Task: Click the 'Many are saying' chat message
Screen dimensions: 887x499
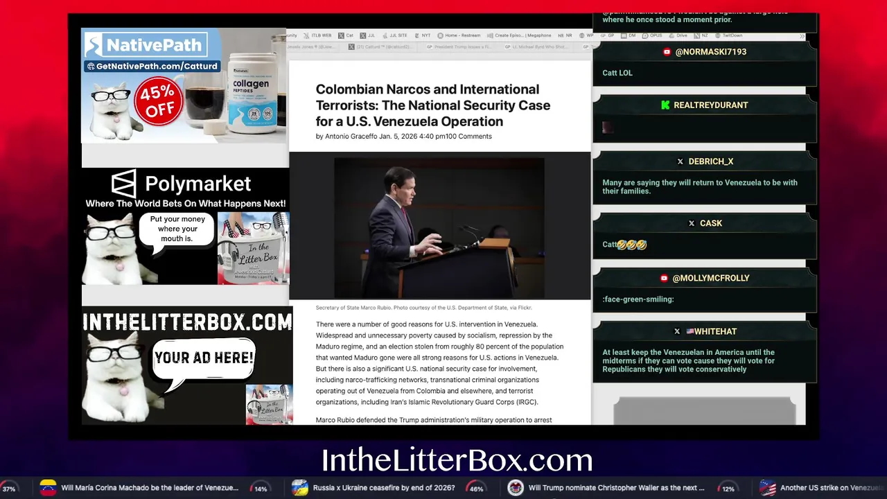Action: click(700, 186)
